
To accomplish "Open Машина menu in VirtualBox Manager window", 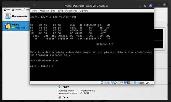I will click(x=17, y=9).
